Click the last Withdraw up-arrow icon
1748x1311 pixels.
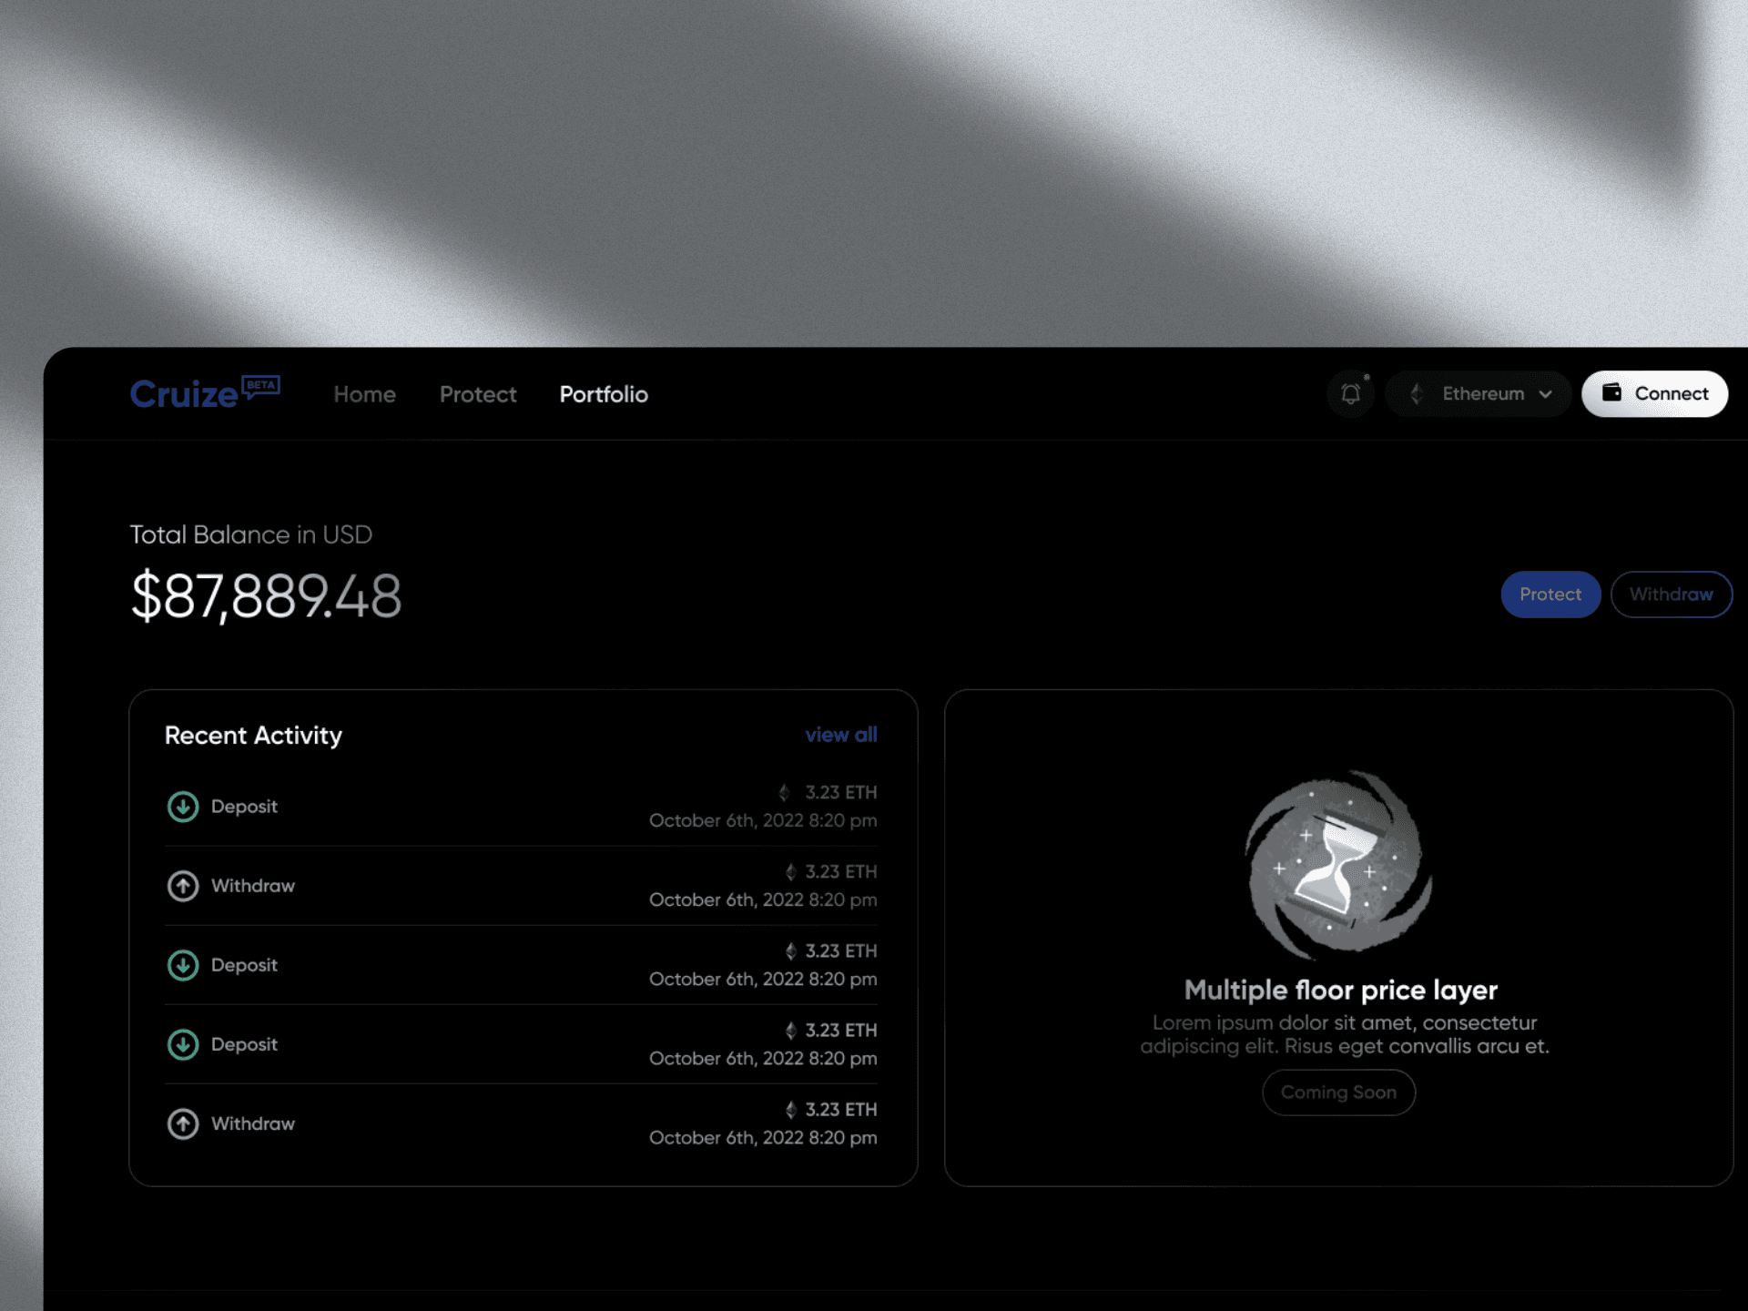[183, 1123]
